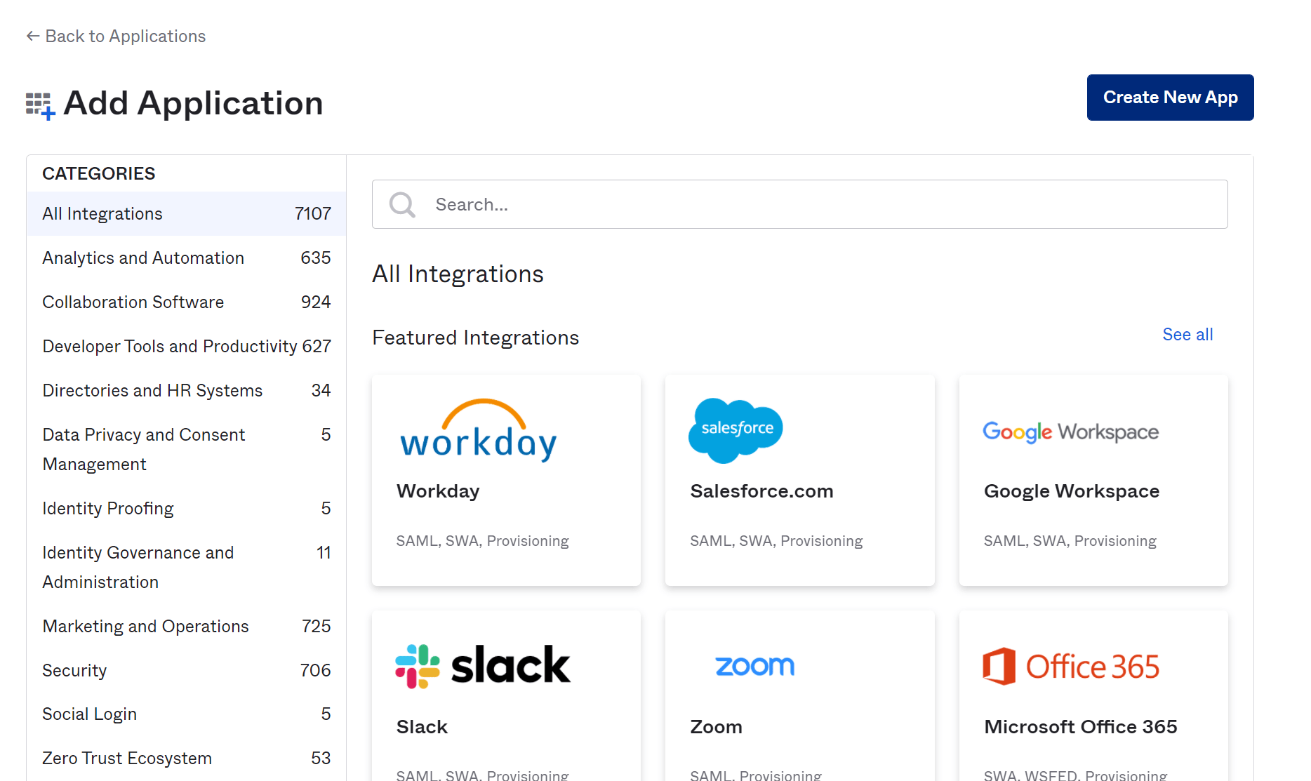Click the Slack logo icon

[x=482, y=665]
